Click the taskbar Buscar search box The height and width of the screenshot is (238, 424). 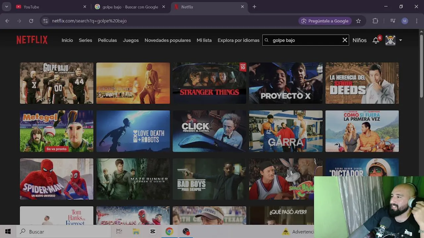(x=64, y=232)
